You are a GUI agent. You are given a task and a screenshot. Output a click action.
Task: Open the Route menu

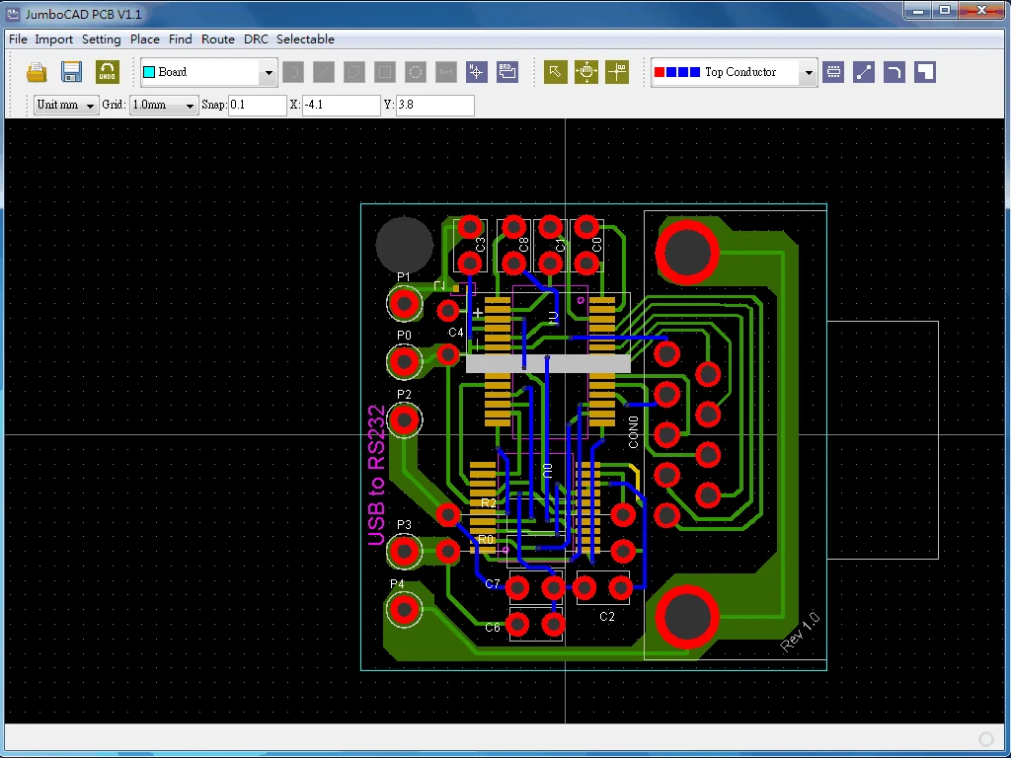pos(217,39)
